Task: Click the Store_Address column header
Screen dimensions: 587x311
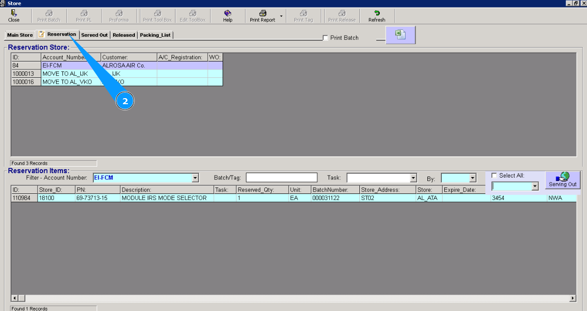Action: 388,190
